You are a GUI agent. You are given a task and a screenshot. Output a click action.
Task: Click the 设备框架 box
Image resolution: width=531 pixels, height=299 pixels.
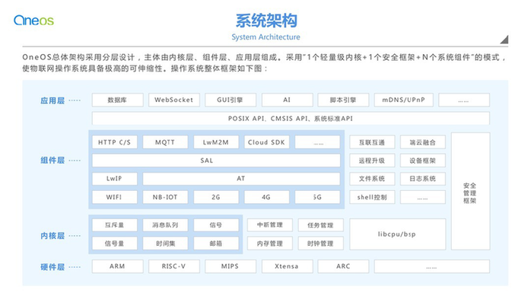coord(423,161)
